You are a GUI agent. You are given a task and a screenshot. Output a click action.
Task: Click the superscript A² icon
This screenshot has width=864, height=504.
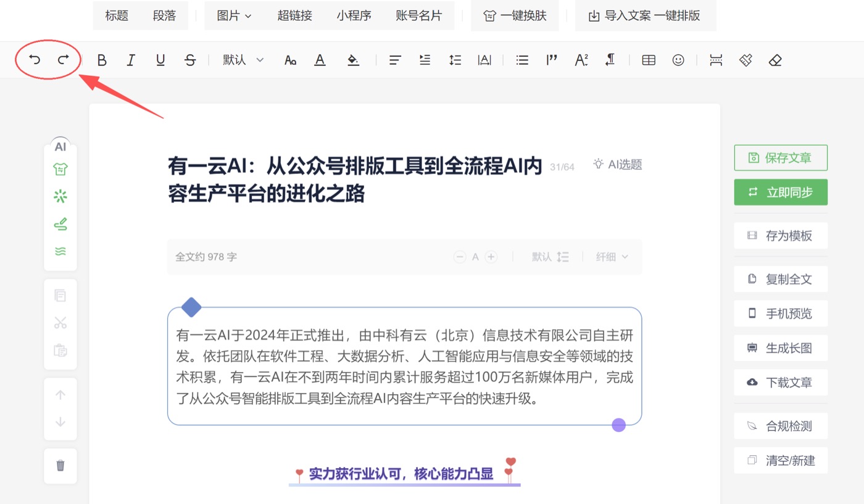click(x=581, y=60)
